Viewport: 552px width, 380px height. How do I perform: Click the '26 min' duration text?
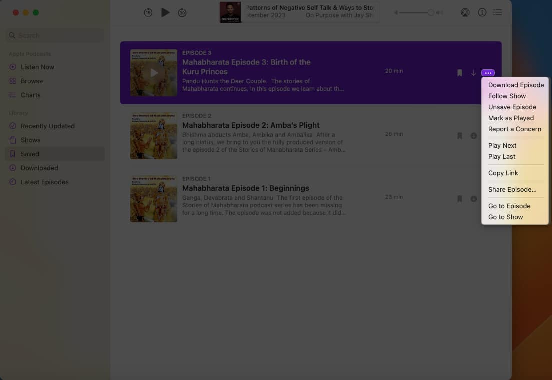(x=394, y=134)
